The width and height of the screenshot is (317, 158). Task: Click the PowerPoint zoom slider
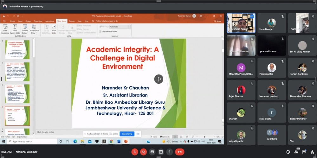point(204,137)
